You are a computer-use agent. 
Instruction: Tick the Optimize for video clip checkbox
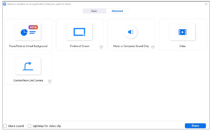click(30, 126)
